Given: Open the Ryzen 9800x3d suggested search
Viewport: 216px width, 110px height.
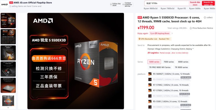Looking at the screenshot, I should click(150, 9).
